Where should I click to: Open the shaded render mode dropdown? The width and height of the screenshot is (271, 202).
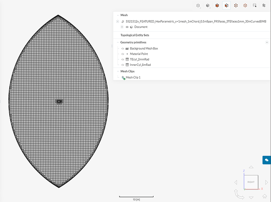click(x=208, y=6)
